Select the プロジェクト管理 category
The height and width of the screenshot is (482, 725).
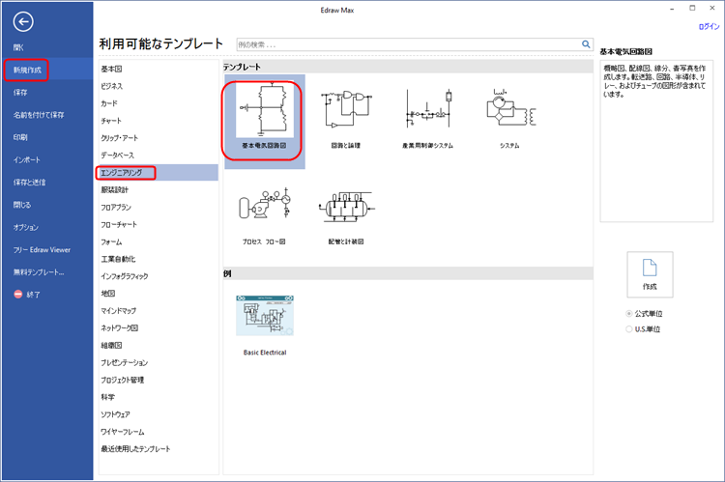(123, 380)
